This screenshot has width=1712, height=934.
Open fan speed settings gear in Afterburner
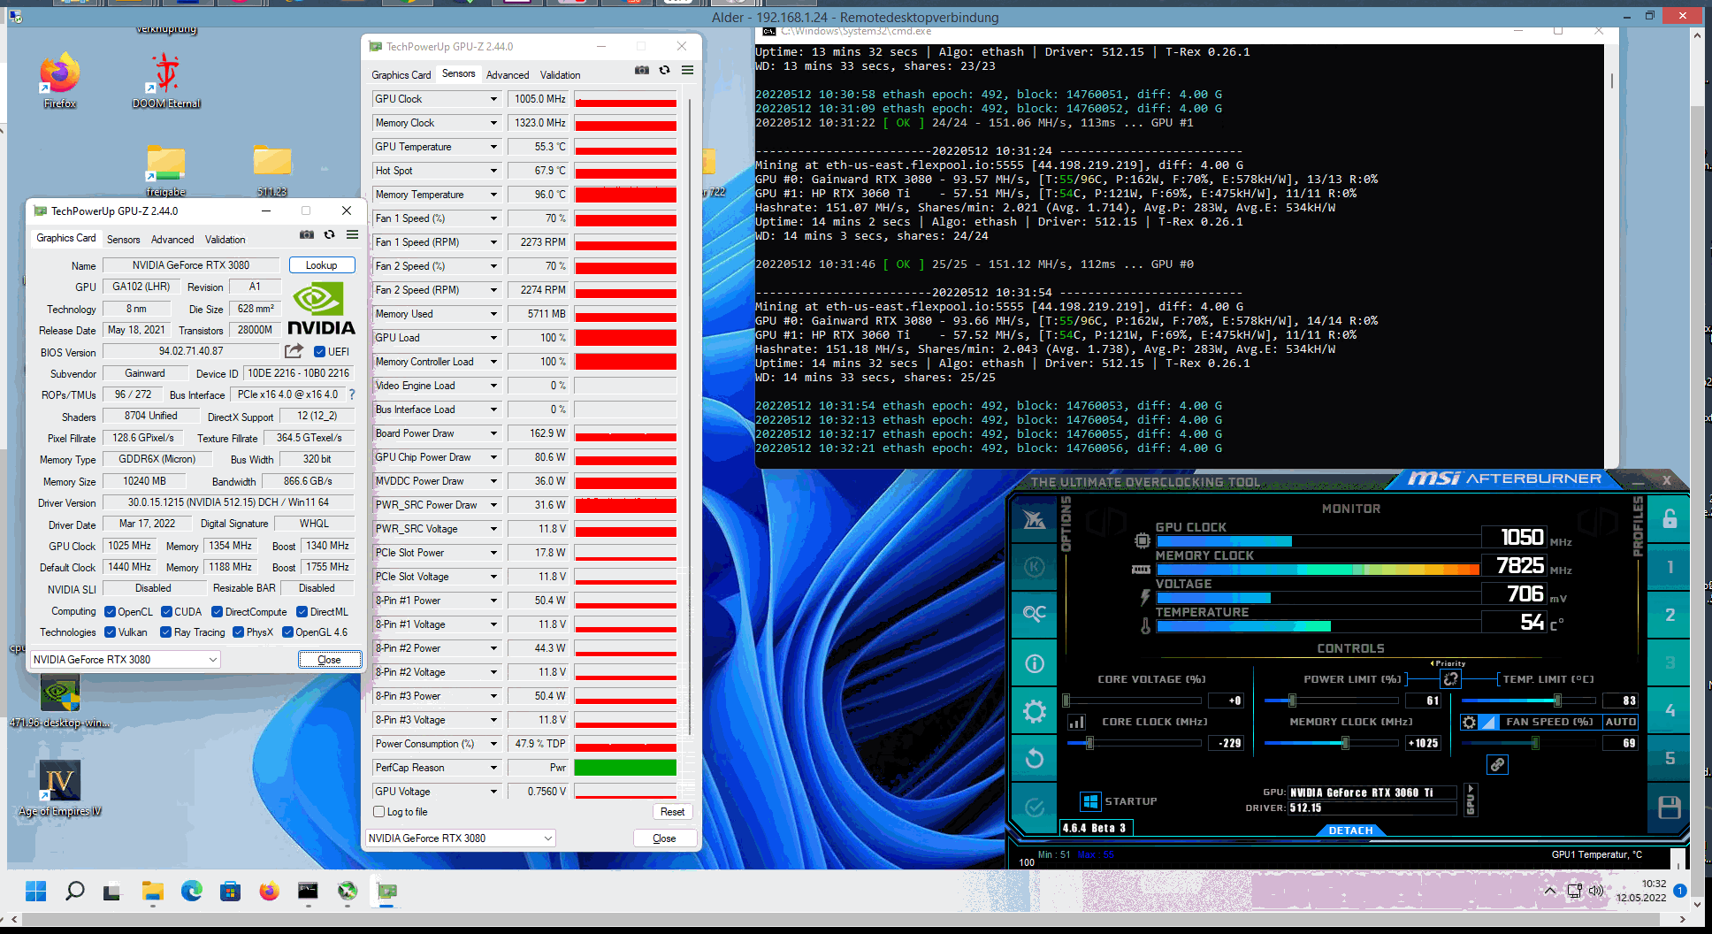point(1469,723)
